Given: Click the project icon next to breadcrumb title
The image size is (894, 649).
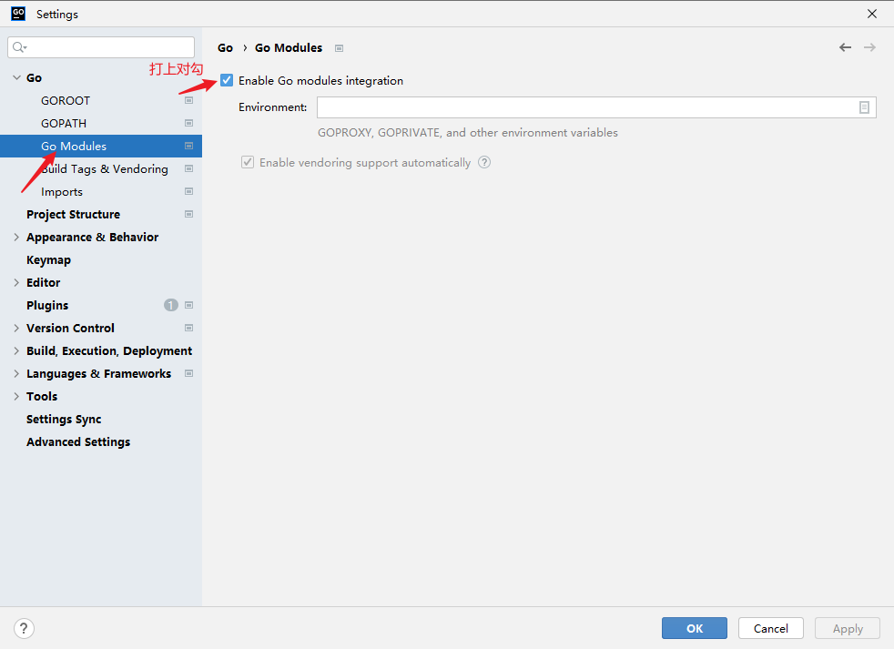Looking at the screenshot, I should 340,48.
